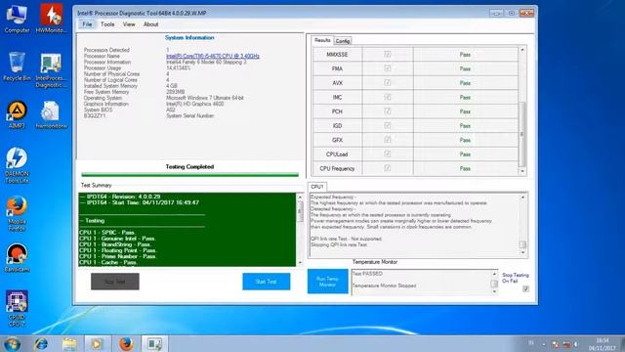This screenshot has width=625, height=352.
Task: Select the CPUID CPU-Z desktop shortcut
Action: click(x=17, y=308)
